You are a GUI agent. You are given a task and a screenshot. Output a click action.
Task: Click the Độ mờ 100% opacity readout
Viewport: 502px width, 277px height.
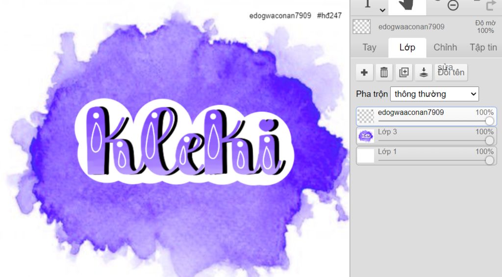(x=485, y=26)
